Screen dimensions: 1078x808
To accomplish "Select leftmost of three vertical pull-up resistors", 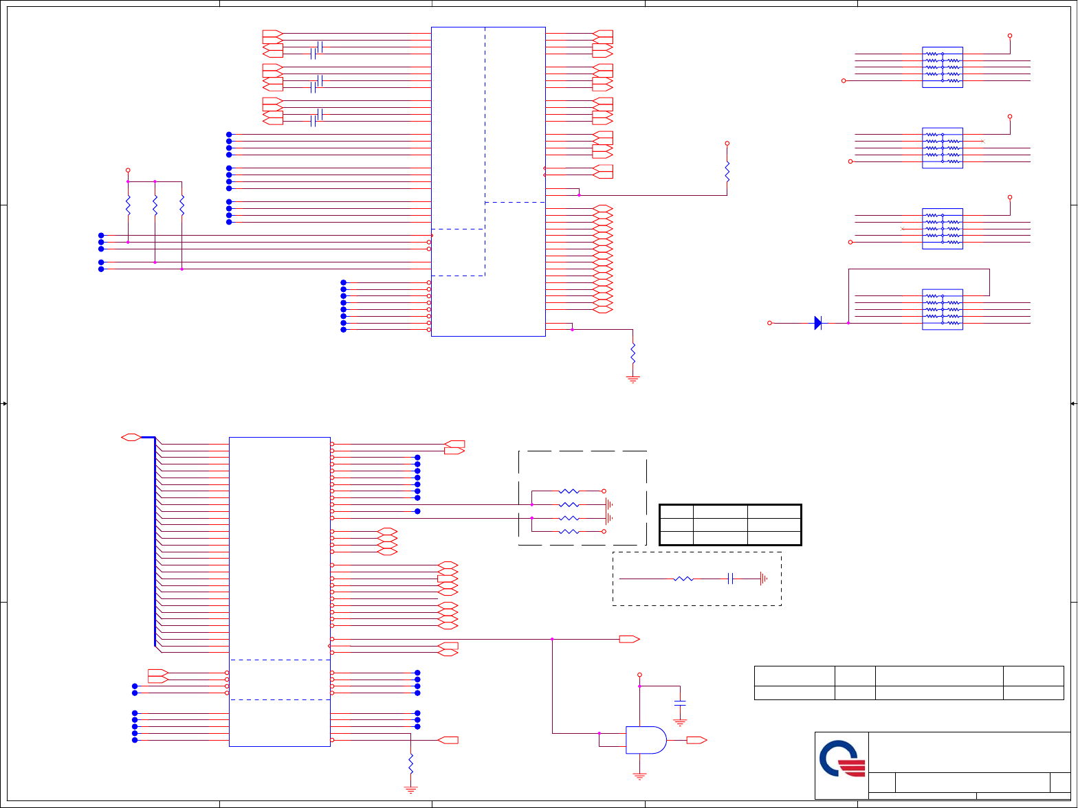I will pos(128,205).
